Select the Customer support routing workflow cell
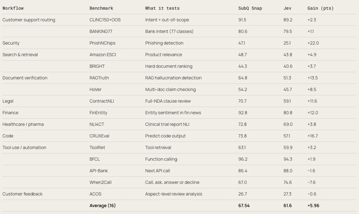The width and height of the screenshot is (359, 214). tap(29, 20)
